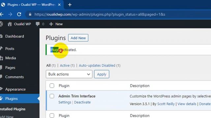Deactivate Admin Trim Interface plugin

tap(82, 102)
